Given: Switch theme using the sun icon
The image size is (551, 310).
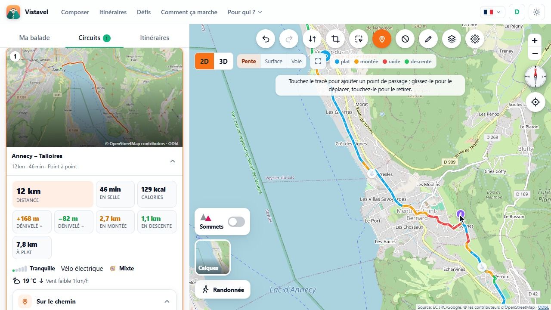Looking at the screenshot, I should point(537,12).
